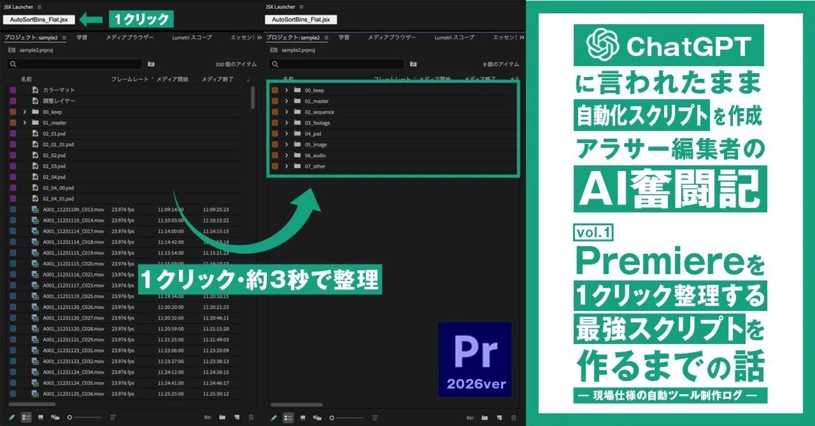Focus the search field in the 8-item project panel
The image size is (815, 426).
[337, 64]
